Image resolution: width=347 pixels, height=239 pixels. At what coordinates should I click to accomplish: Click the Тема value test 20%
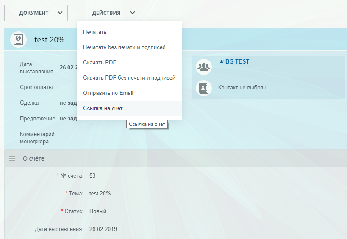tap(100, 193)
